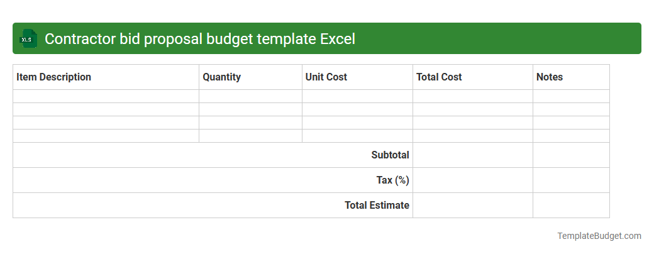Image resolution: width=654 pixels, height=254 pixels.
Task: Click the title 'Contractor bid proposal budget template Excel'
Action: point(200,39)
